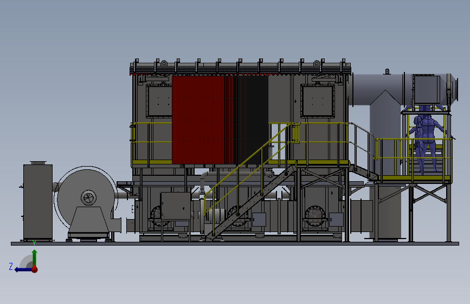Viewport: 470px width, 304px height.
Task: Select the left square access door on upper housing
Action: click(159, 102)
